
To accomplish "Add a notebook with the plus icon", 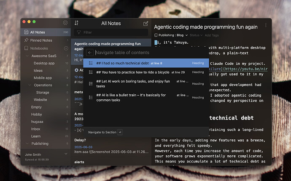I will pyautogui.click(x=66, y=48).
